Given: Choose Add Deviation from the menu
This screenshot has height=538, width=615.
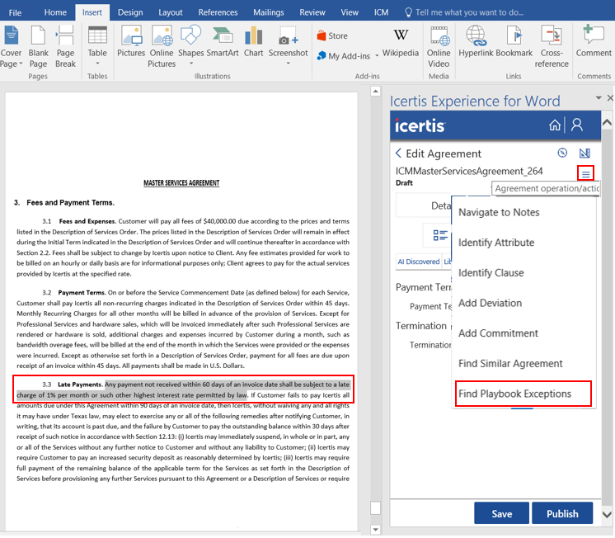Looking at the screenshot, I should [490, 303].
